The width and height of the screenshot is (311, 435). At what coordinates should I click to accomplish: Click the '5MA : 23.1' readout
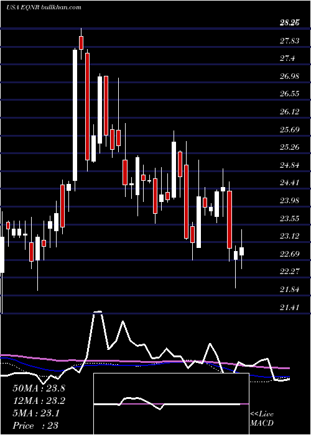(35, 413)
